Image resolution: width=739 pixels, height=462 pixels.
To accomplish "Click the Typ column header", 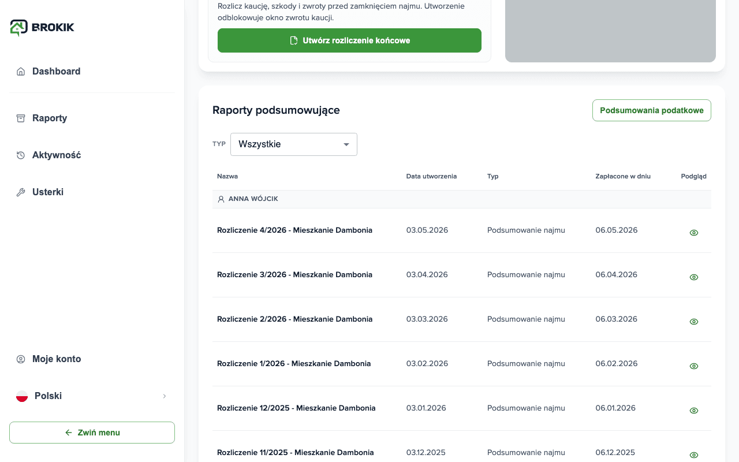I will [x=493, y=176].
